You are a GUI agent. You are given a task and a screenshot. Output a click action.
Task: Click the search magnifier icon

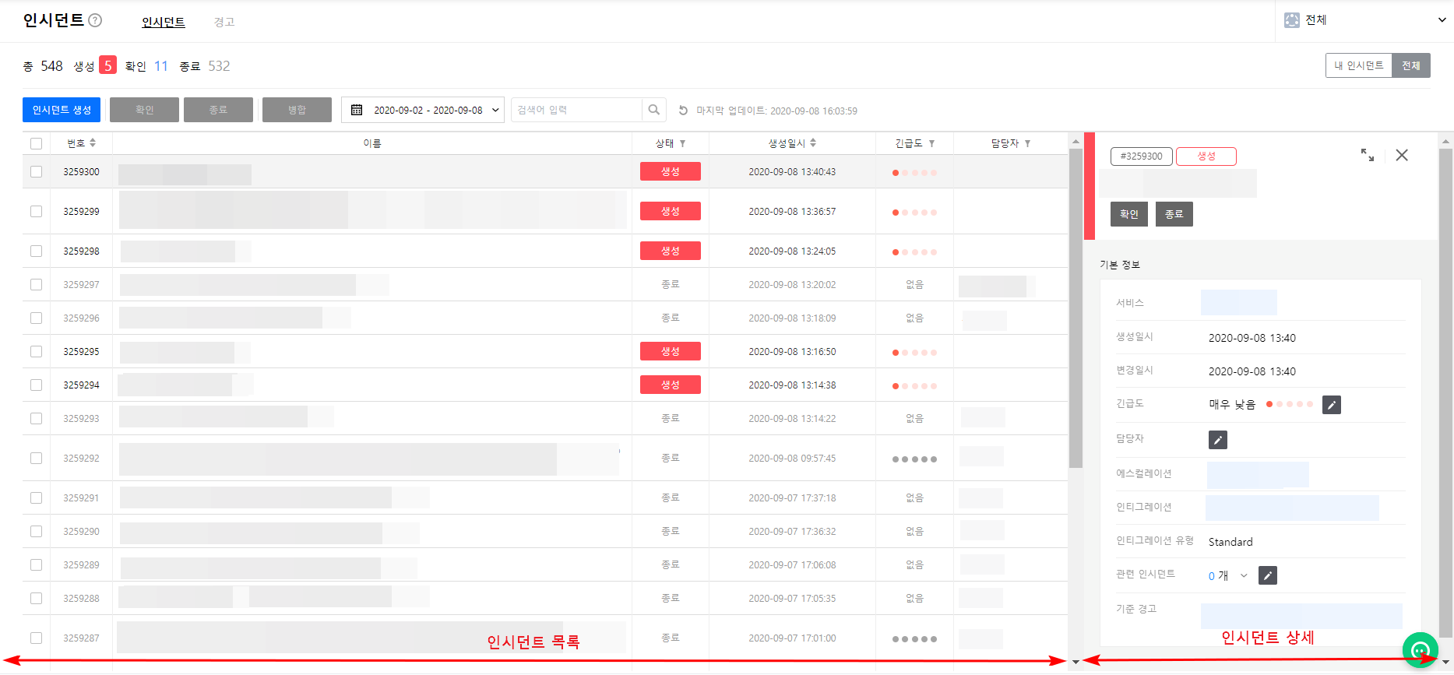pyautogui.click(x=654, y=110)
